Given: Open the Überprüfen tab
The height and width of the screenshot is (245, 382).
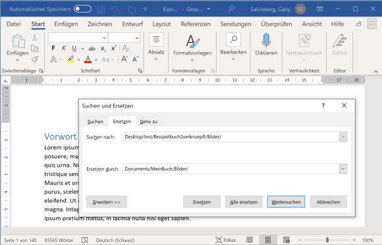Looking at the screenshot, I should point(277,24).
